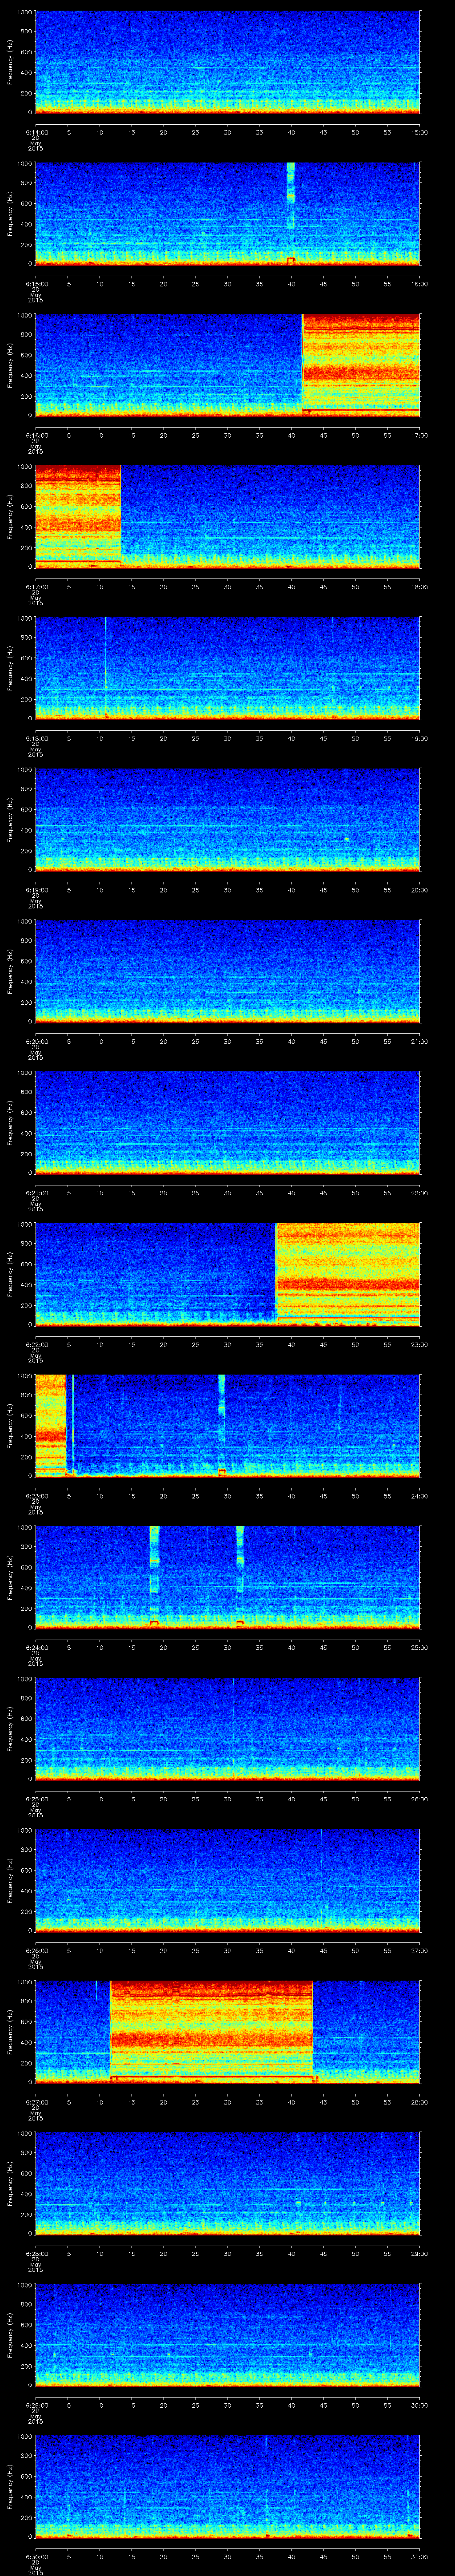Image resolution: width=455 pixels, height=2576 pixels.
Task: Select the spectrogram panel starting at 6:23:00
Action: [x=228, y=1425]
